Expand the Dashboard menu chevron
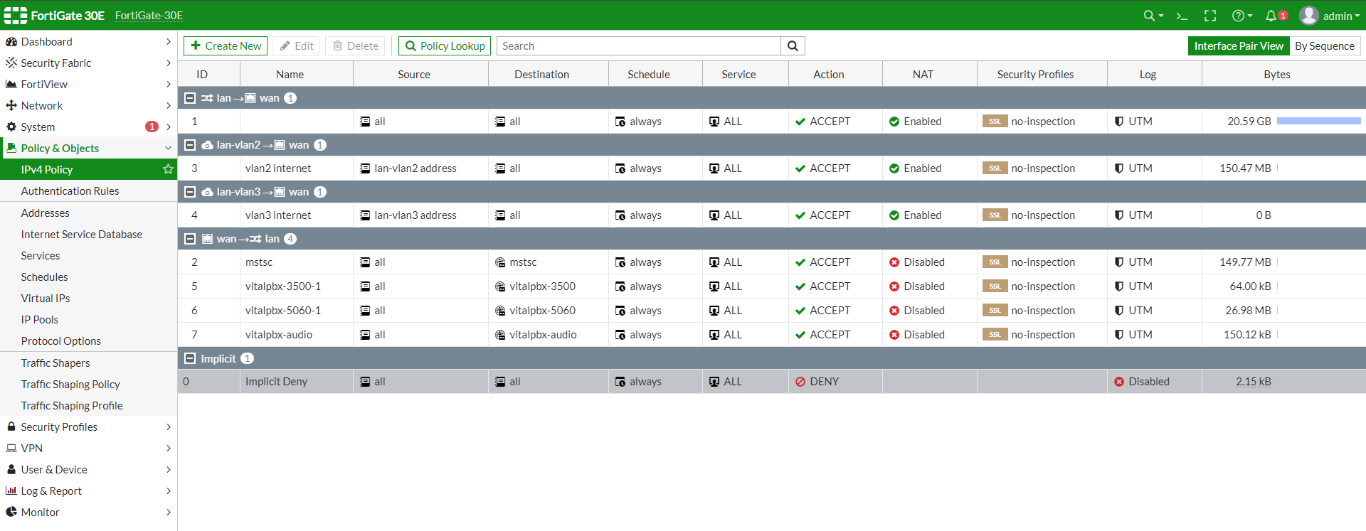This screenshot has height=531, width=1366. (169, 42)
